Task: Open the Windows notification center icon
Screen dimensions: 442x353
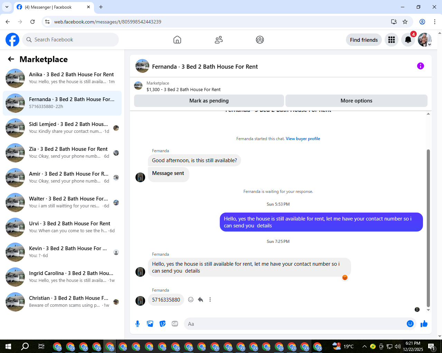Action: click(x=432, y=346)
